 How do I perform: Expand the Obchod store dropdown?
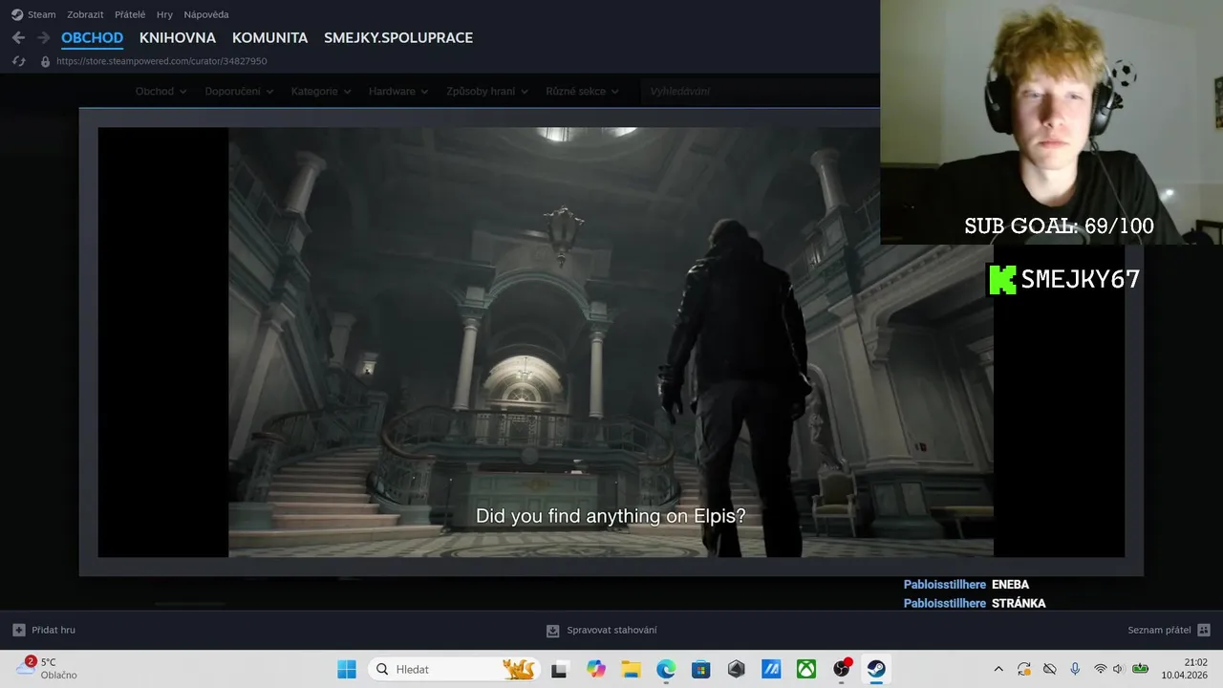point(161,92)
